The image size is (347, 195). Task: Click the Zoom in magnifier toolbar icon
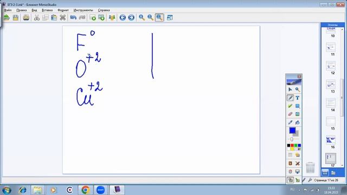pyautogui.click(x=142, y=17)
